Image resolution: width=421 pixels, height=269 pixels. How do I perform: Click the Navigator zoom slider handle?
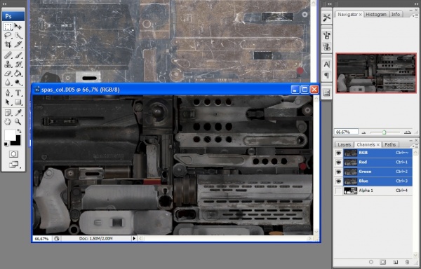point(385,132)
